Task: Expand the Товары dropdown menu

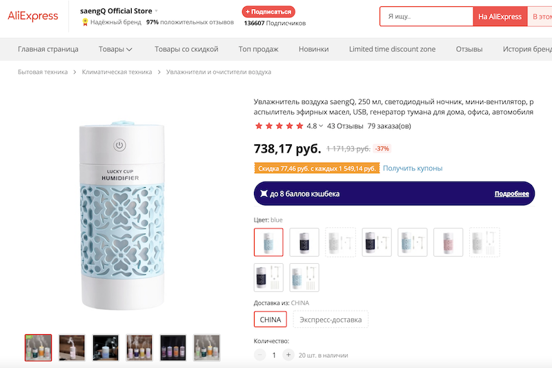Action: click(x=116, y=49)
